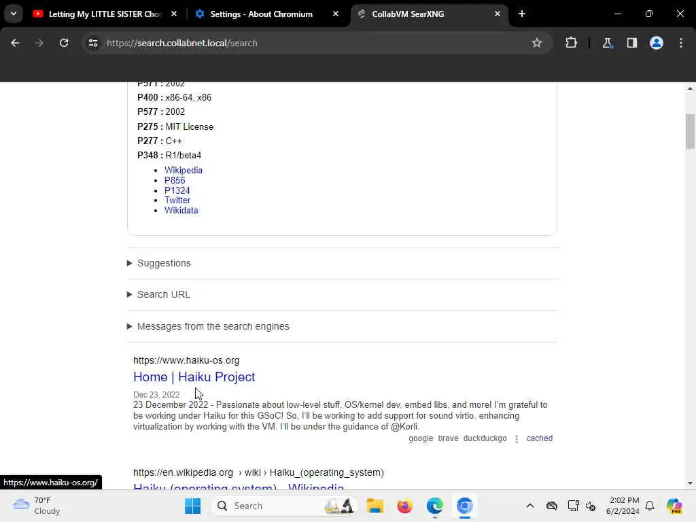View site information icon in address bar
This screenshot has height=522, width=696.
92,43
